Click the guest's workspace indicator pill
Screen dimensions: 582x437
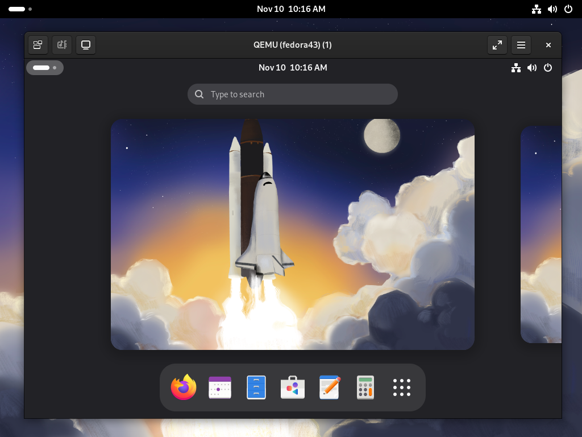(x=44, y=68)
